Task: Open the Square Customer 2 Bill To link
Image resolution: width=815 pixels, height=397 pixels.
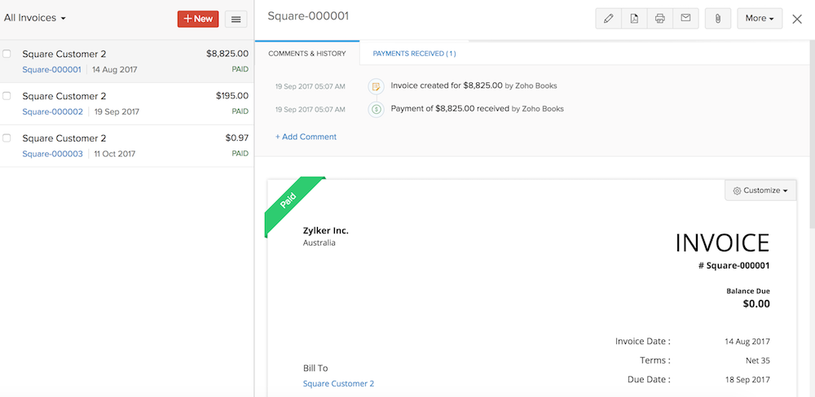Action: tap(338, 383)
